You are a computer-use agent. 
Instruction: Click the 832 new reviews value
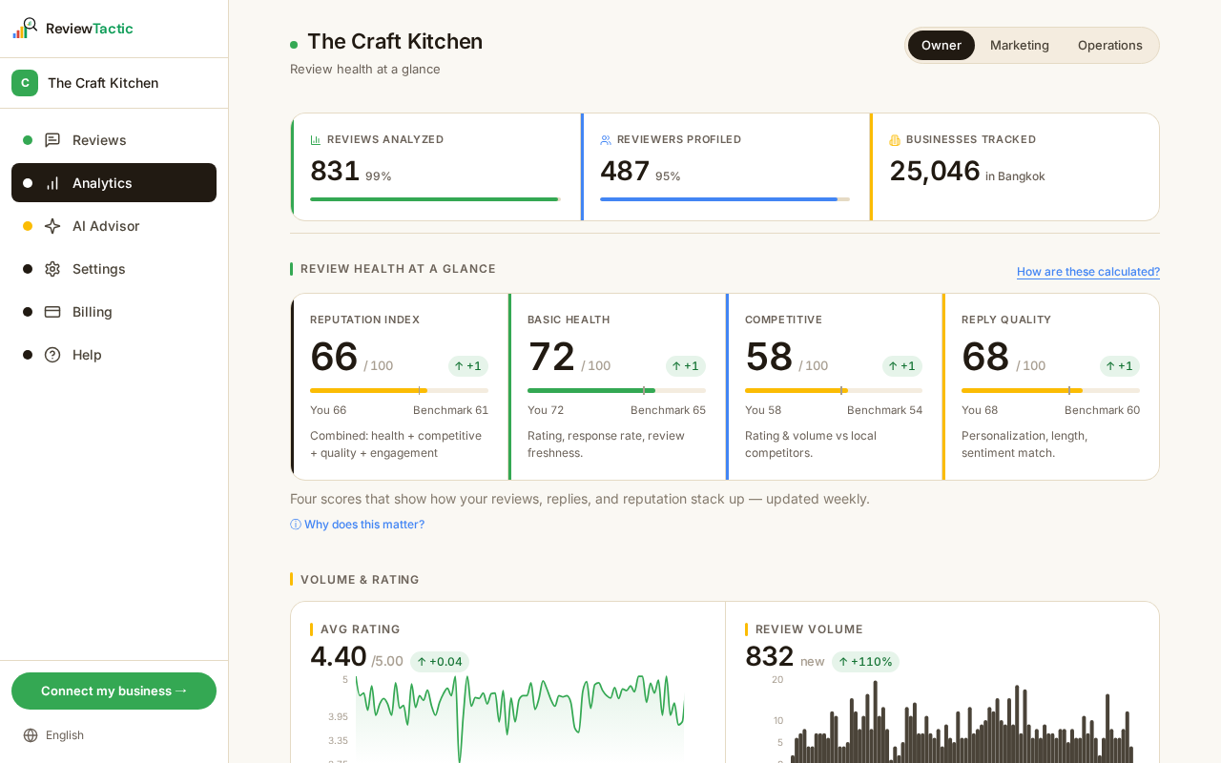pos(770,656)
